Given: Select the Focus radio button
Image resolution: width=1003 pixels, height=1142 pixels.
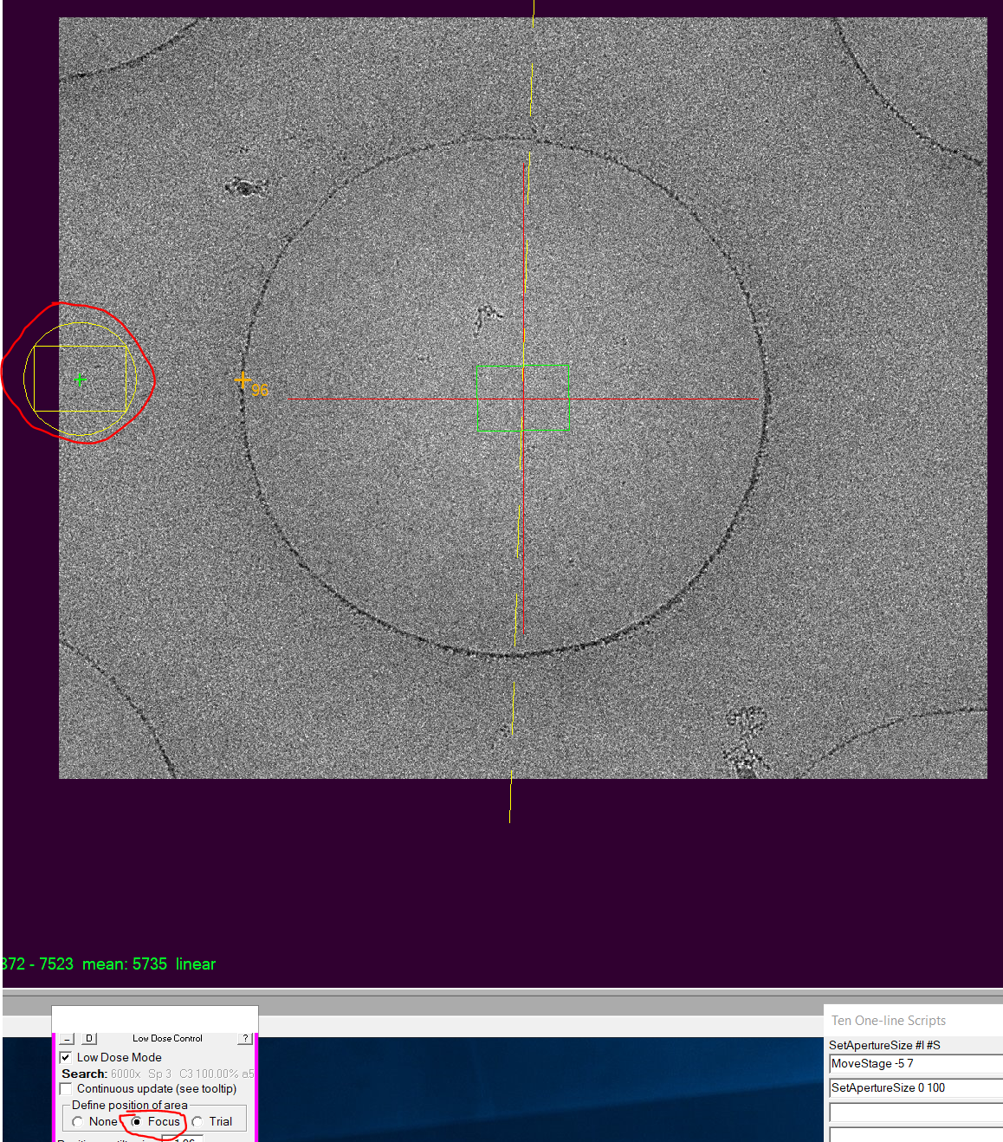Looking at the screenshot, I should click(x=136, y=1121).
